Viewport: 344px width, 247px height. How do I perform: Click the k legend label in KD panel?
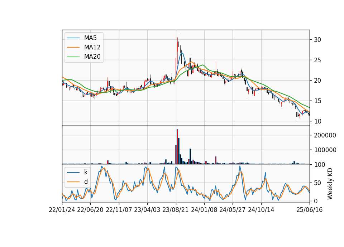(86, 172)
